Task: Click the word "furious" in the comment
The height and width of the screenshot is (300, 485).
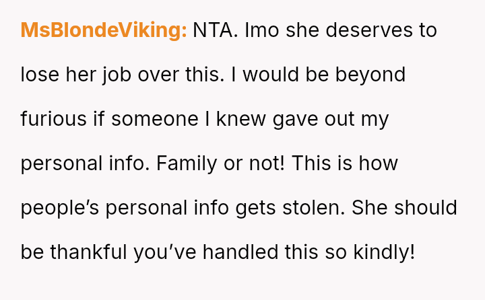Action: pos(53,119)
